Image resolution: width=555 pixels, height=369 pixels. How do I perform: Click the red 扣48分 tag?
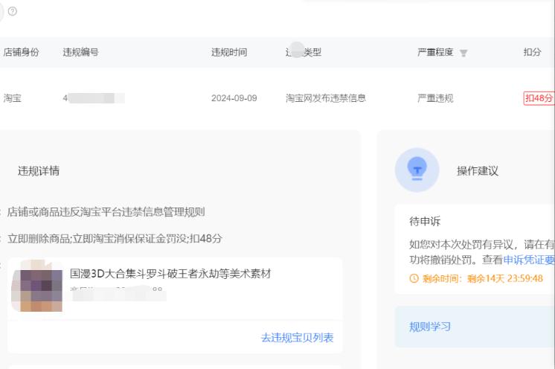click(539, 98)
